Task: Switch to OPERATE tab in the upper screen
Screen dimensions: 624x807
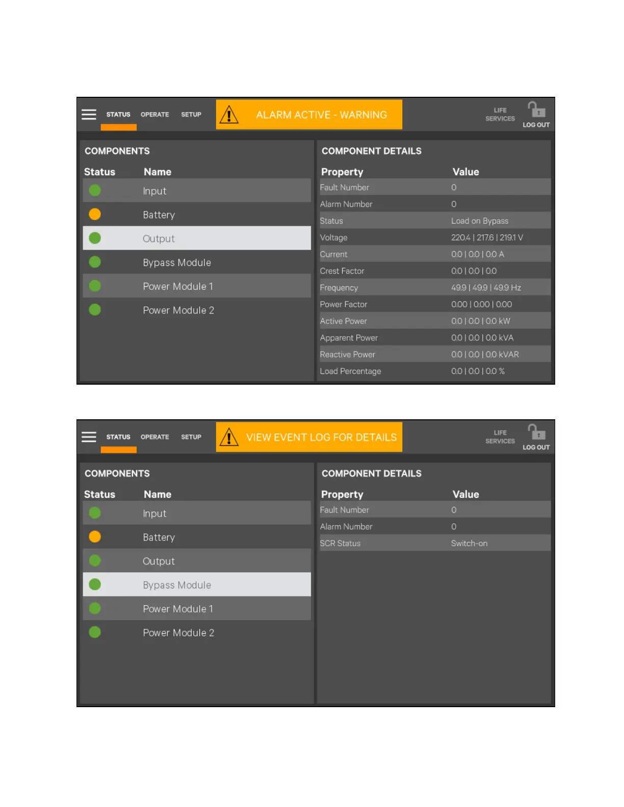Action: [x=154, y=115]
